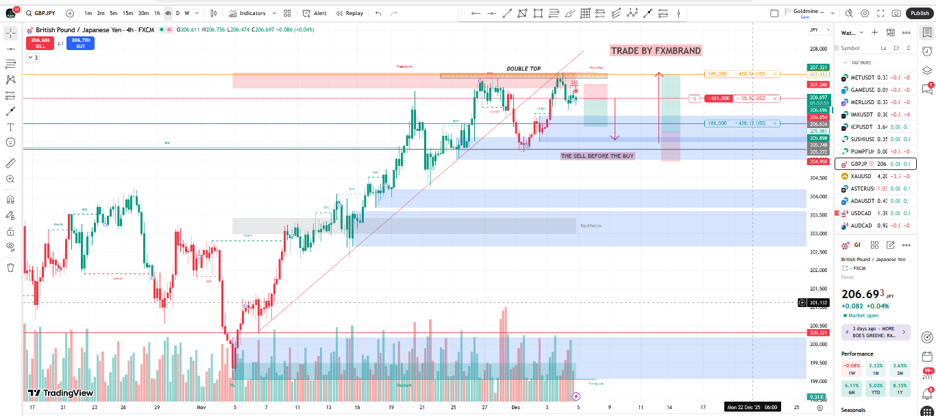Image resolution: width=936 pixels, height=416 pixels.
Task: Open watchlist advanced view table icon
Action: pyautogui.click(x=890, y=32)
